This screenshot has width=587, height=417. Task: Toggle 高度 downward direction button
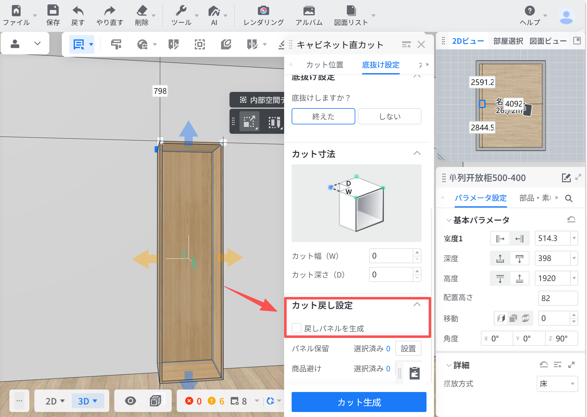pos(500,279)
